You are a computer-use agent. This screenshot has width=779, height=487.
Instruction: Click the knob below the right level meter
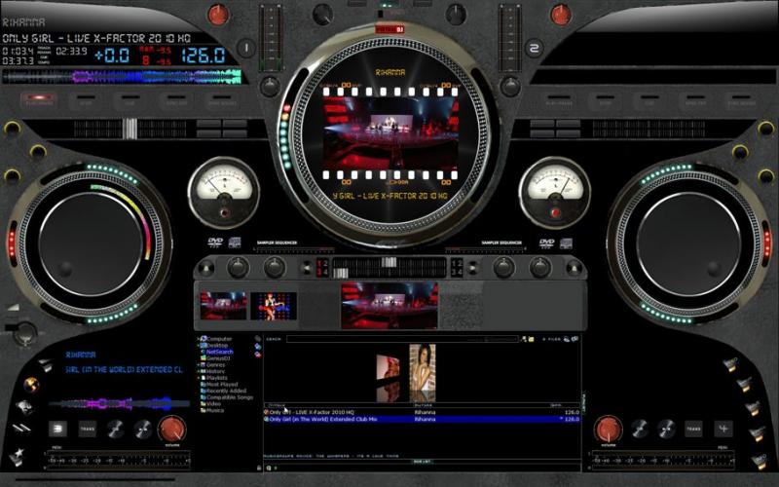509,87
